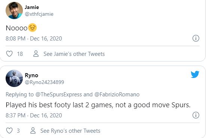
Task: Open the info icon on Jamie's tweet
Action: (196, 38)
